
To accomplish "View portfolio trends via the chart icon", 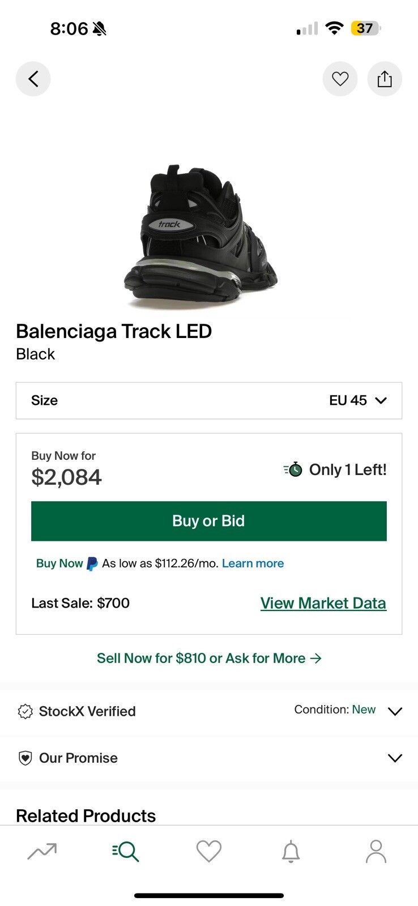I will click(x=42, y=851).
